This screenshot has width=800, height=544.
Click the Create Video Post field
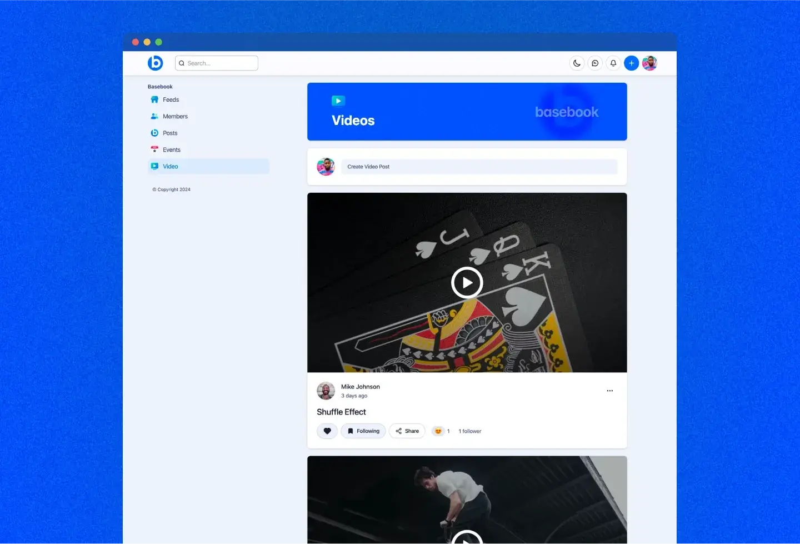click(x=479, y=167)
